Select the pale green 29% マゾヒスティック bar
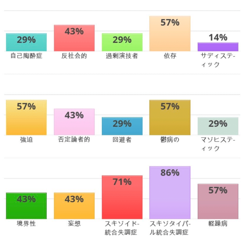The height and width of the screenshot is (244, 244). tap(218, 126)
